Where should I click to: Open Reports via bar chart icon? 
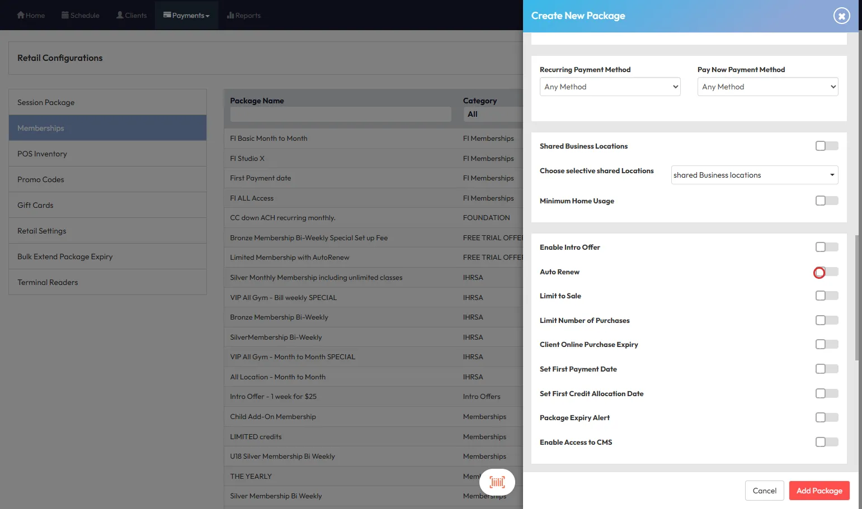(230, 15)
